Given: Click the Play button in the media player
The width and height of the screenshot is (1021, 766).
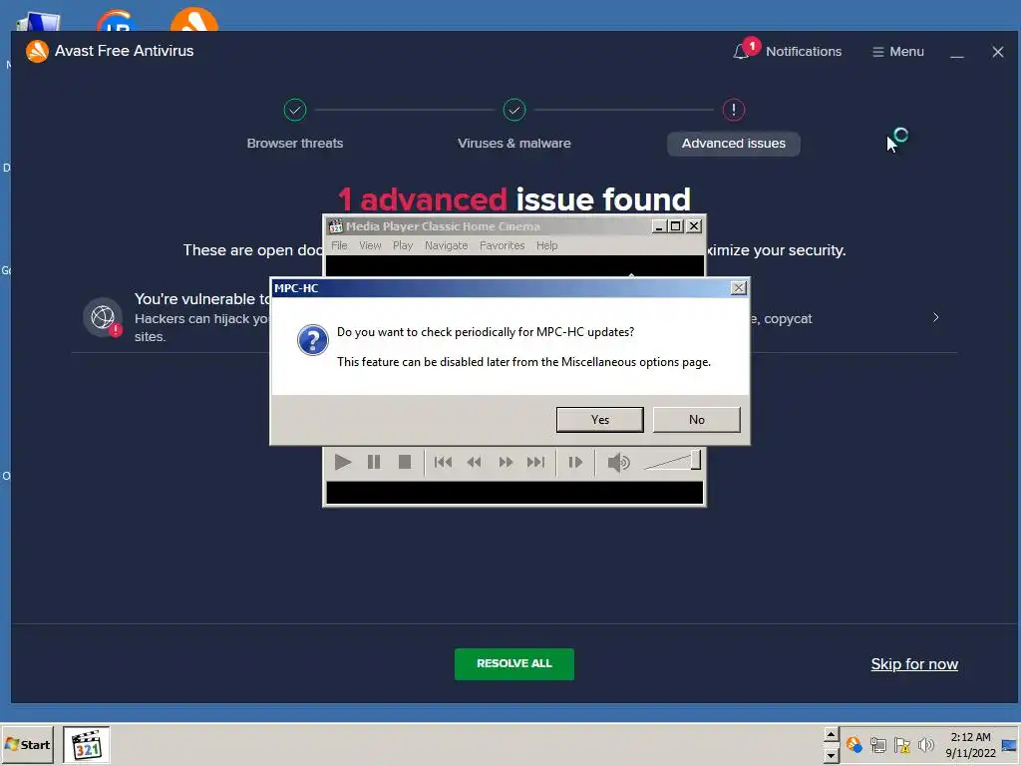Looking at the screenshot, I should (x=343, y=463).
